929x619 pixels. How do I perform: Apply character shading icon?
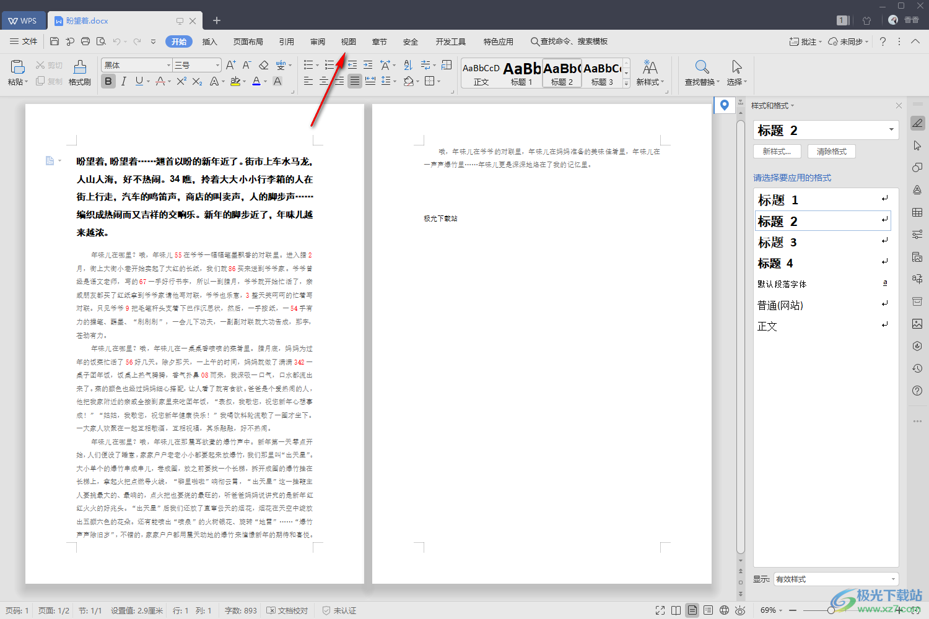click(277, 81)
